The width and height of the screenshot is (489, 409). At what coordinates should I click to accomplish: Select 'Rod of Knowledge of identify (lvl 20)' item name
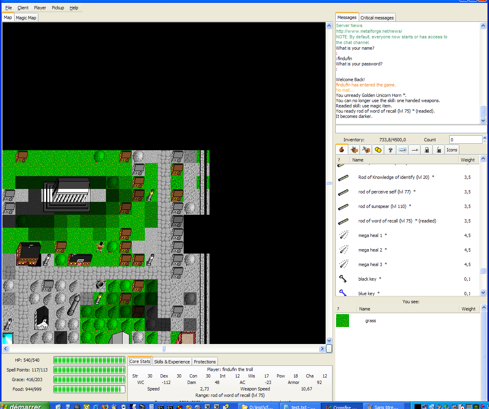tap(394, 177)
